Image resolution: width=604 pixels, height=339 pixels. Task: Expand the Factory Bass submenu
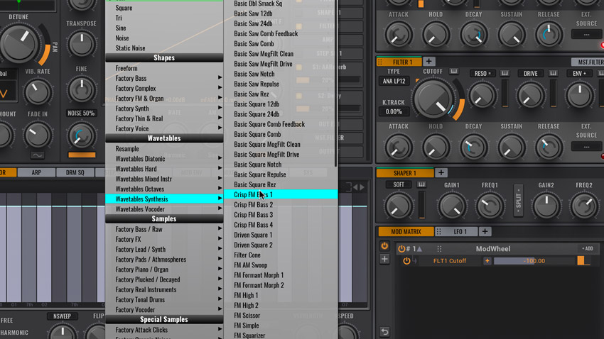coord(164,79)
